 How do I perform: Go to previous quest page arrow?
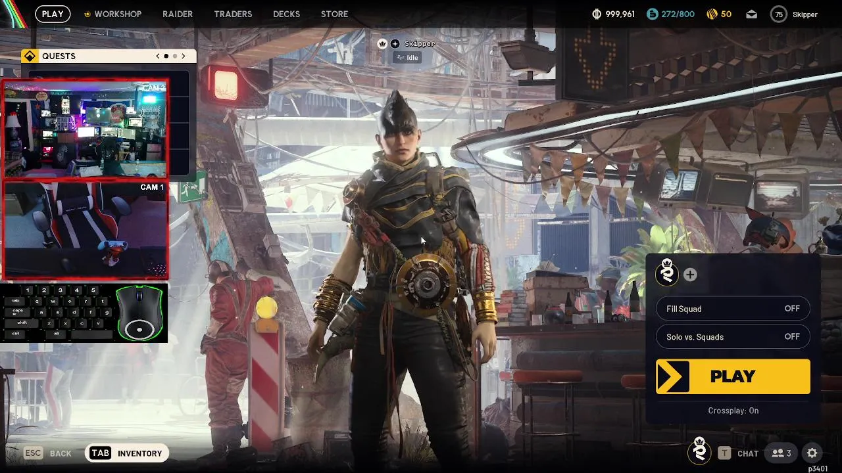pyautogui.click(x=158, y=56)
